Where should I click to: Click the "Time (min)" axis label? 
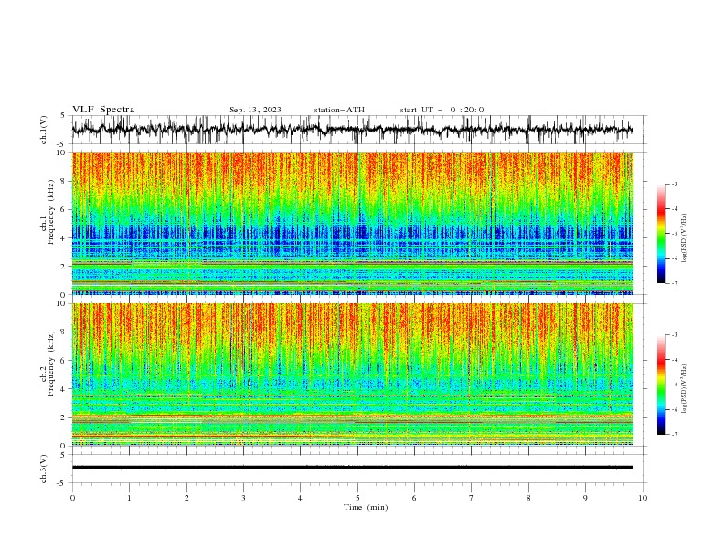pyautogui.click(x=366, y=507)
